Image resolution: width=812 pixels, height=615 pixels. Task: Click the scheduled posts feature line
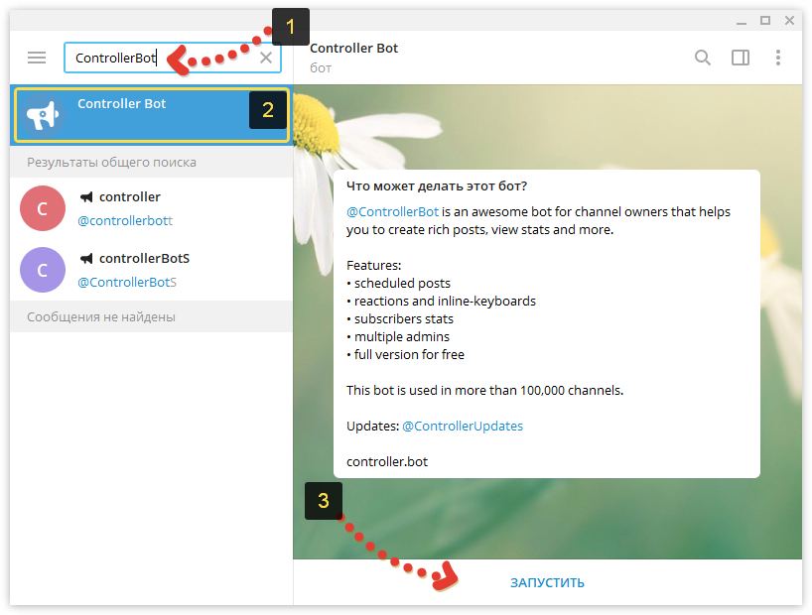[399, 283]
